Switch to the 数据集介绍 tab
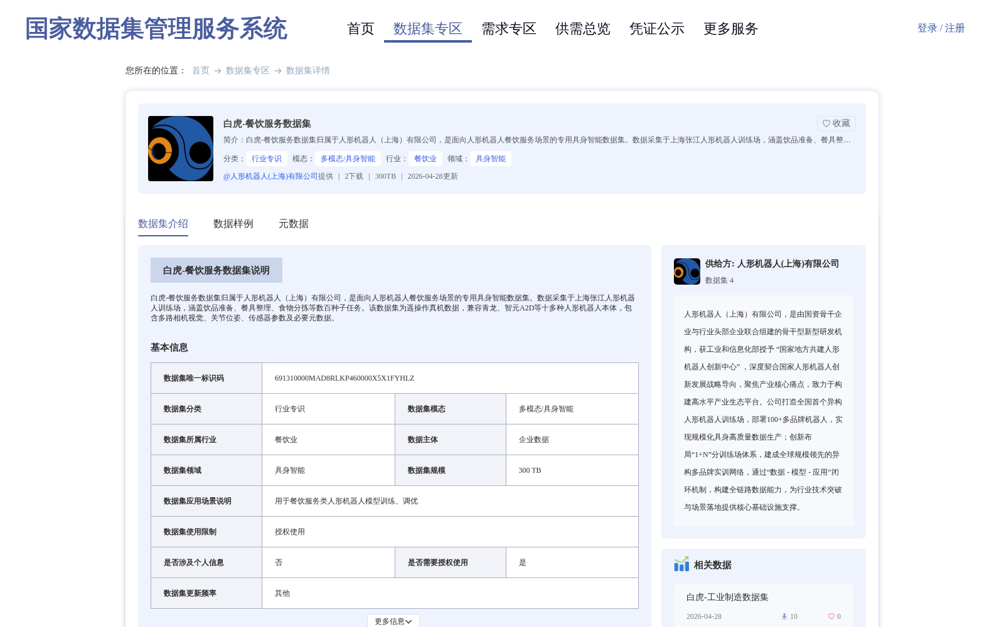 (x=163, y=224)
